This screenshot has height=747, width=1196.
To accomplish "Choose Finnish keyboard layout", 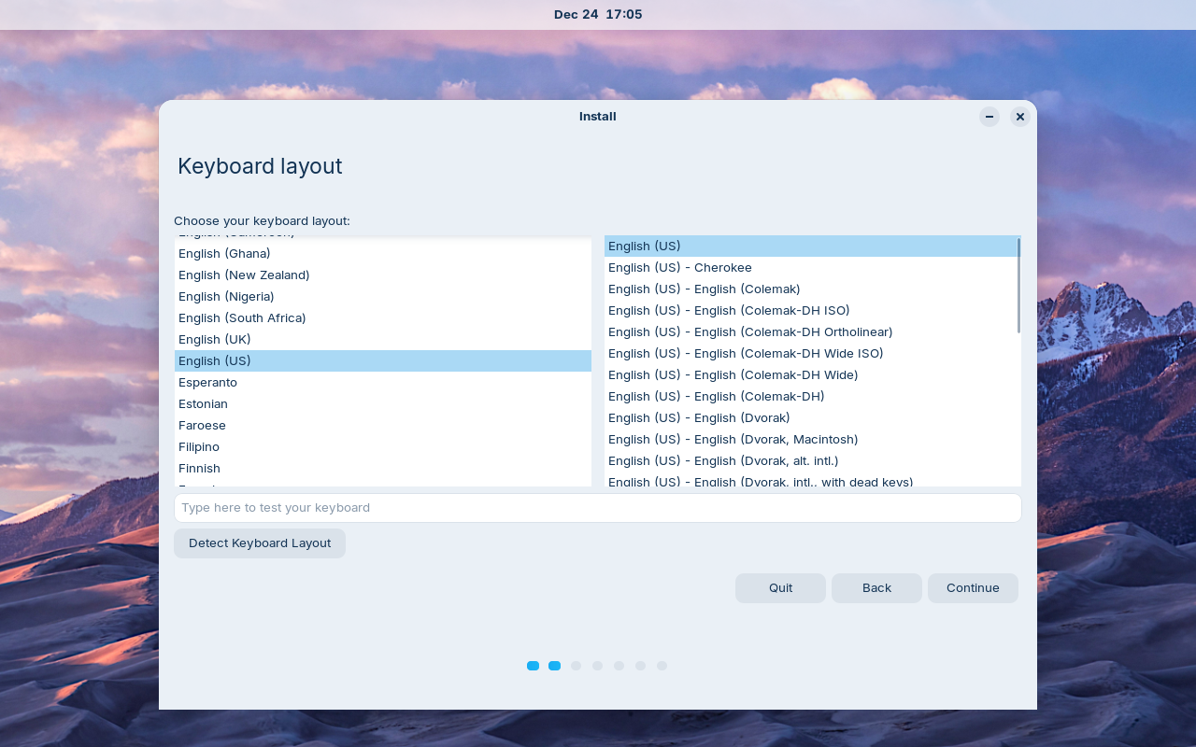I will [199, 468].
